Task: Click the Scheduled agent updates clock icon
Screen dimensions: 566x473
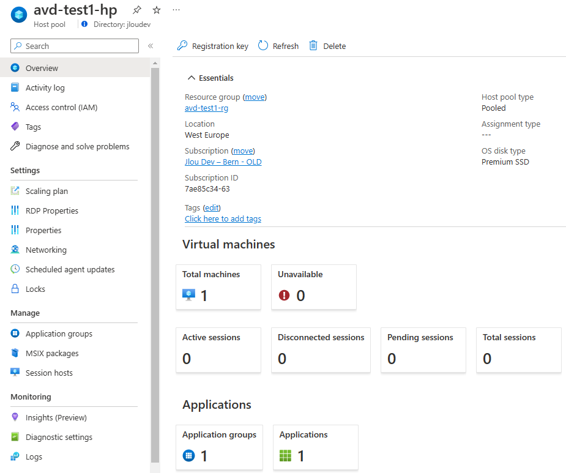Action: click(x=15, y=269)
